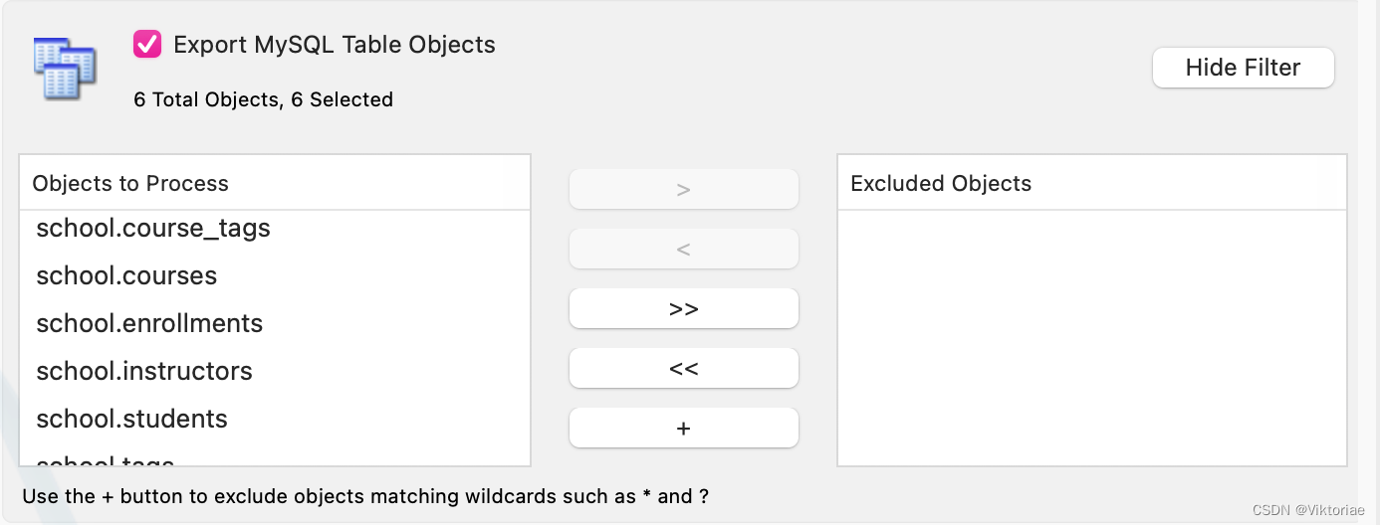
Task: Click inside the empty Excluded Objects list
Action: pos(1092,338)
